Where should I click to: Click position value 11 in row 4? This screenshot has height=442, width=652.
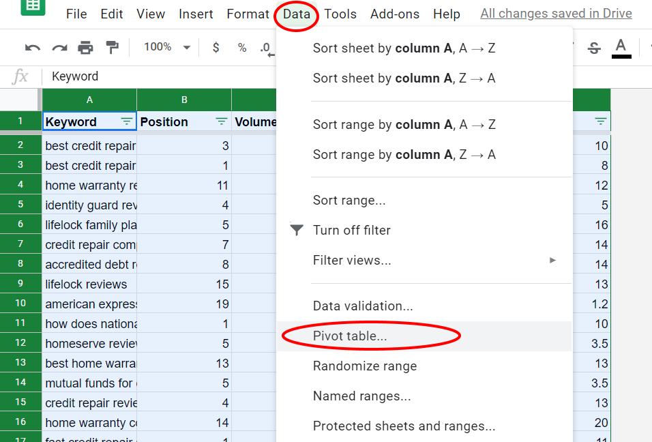coord(184,185)
